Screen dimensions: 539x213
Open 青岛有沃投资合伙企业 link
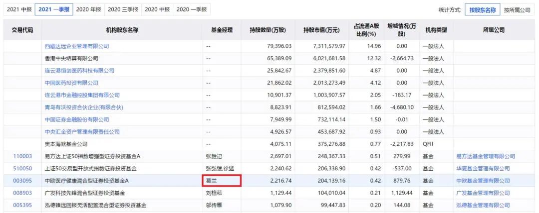(x=83, y=107)
